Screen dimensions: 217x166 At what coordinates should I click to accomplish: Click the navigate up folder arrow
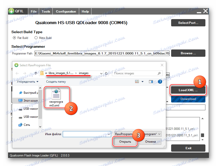[36, 73]
